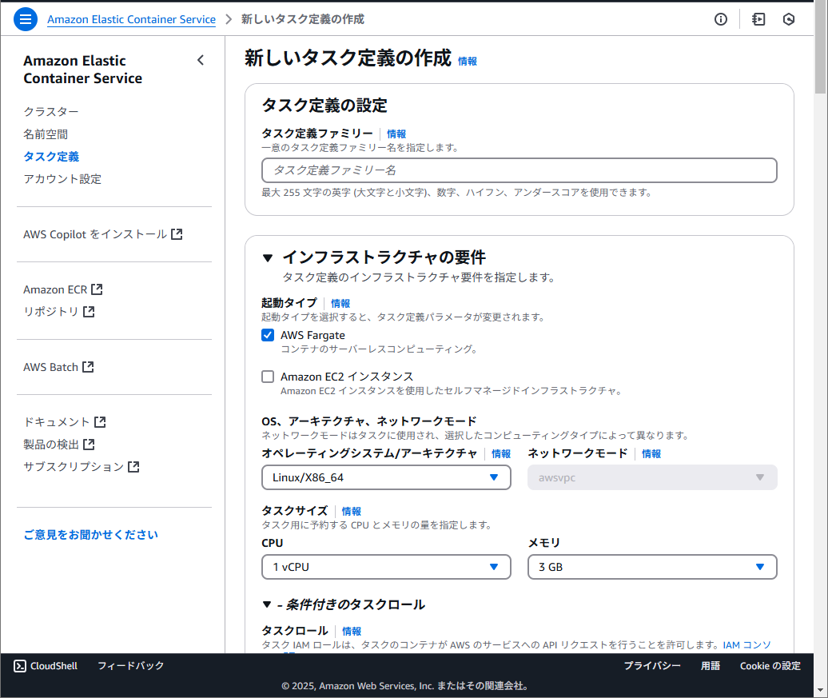Open the CPU dropdown showing 1 vCPU

(386, 567)
